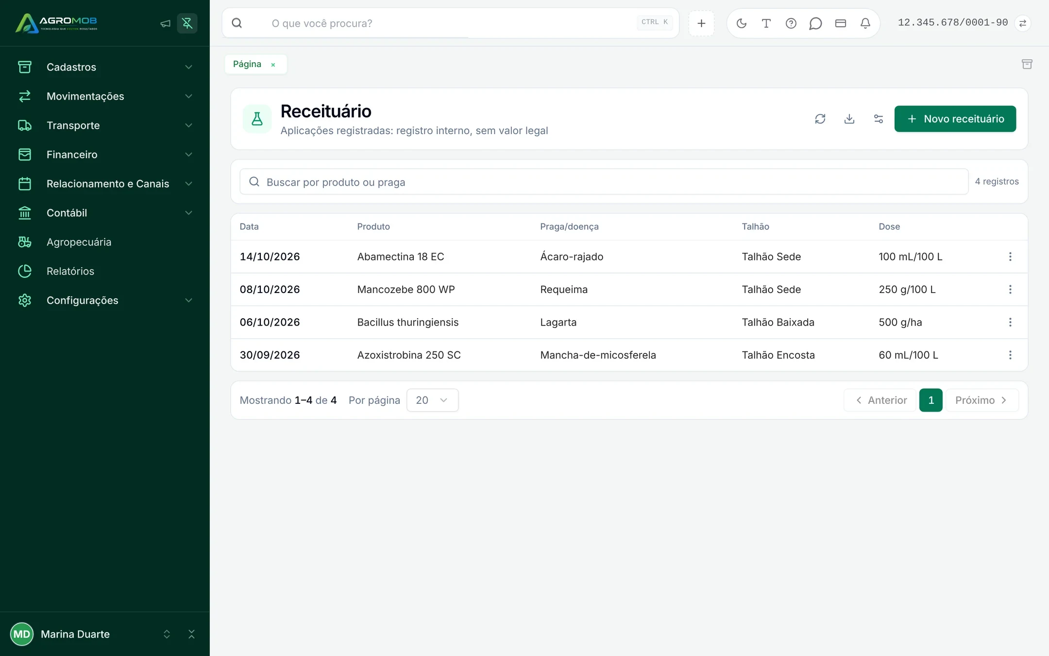1049x656 pixels.
Task: Click the plus quick-add button in top bar
Action: coord(701,23)
